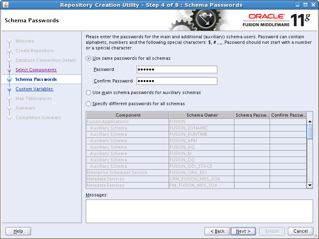Minimize the Repository Creation Utility window
Image resolution: width=319 pixels, height=239 pixels.
297,5
